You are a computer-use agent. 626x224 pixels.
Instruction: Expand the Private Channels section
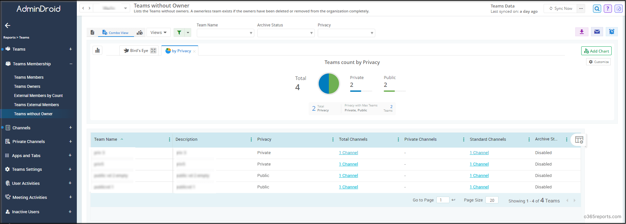point(70,141)
